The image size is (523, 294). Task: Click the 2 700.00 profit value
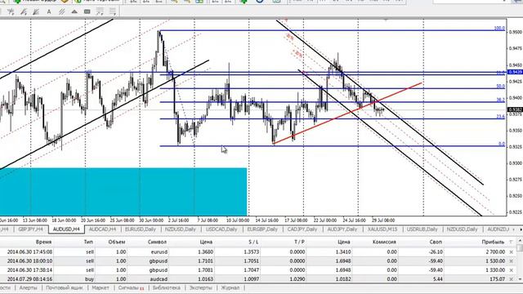[495, 252]
